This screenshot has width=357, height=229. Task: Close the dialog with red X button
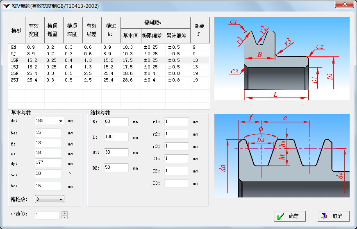344,4
